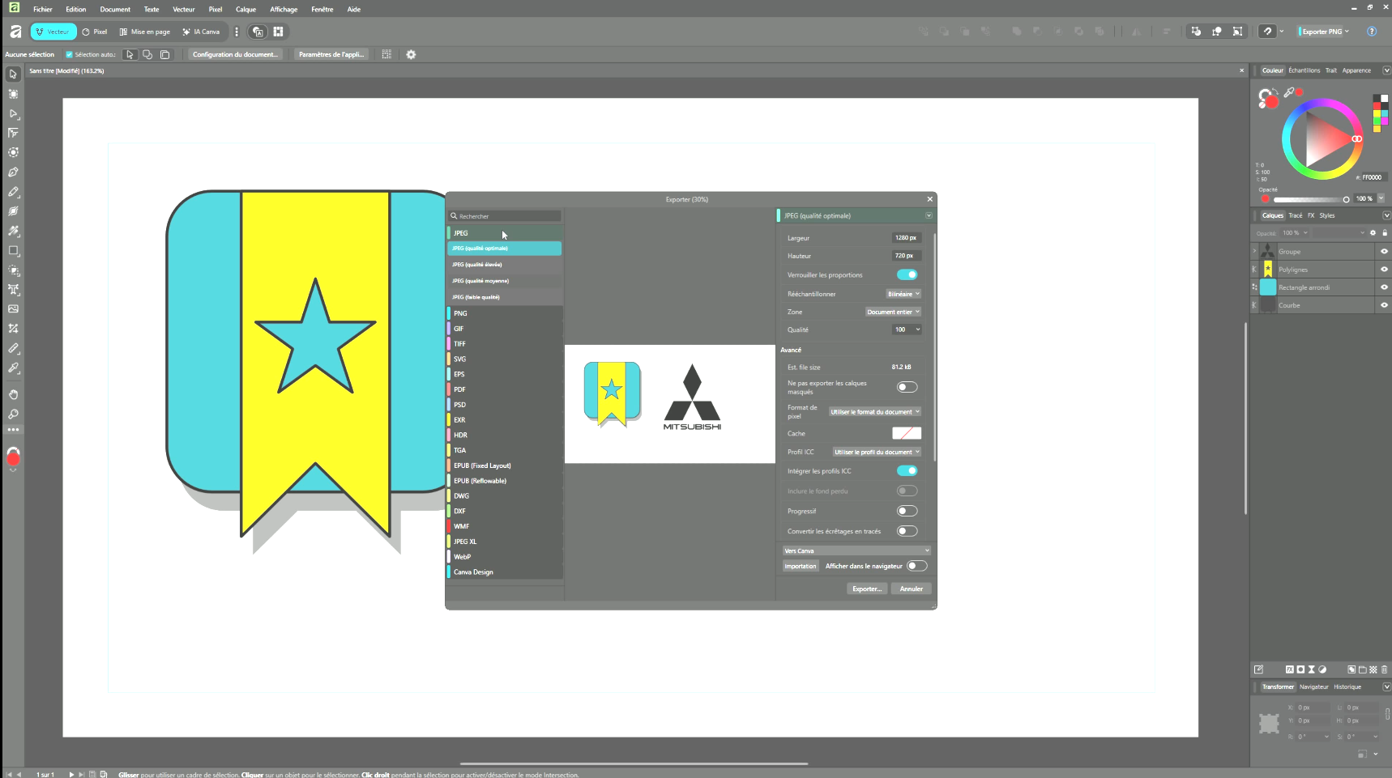1392x778 pixels.
Task: Switch to the Pixel studio
Action: point(94,32)
